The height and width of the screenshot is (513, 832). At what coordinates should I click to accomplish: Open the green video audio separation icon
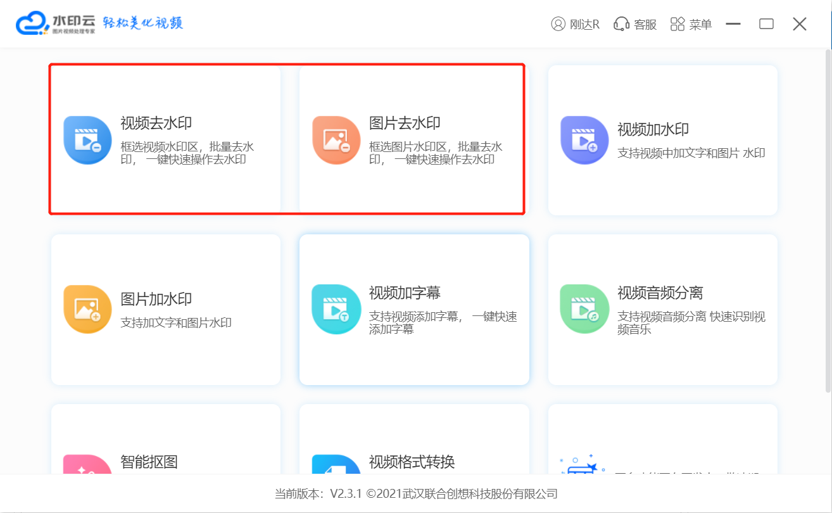point(584,309)
